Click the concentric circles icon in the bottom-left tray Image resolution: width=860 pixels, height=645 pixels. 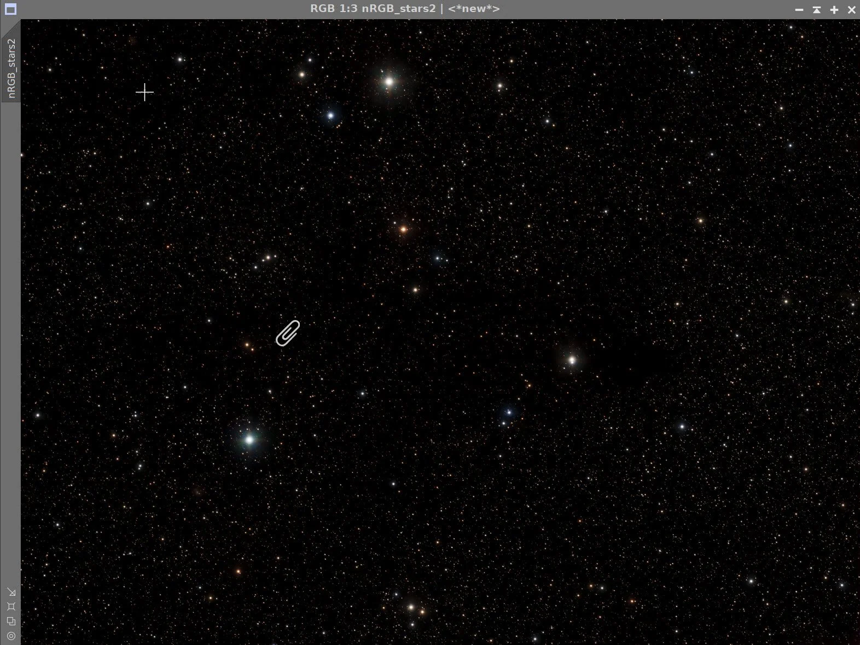coord(11,636)
